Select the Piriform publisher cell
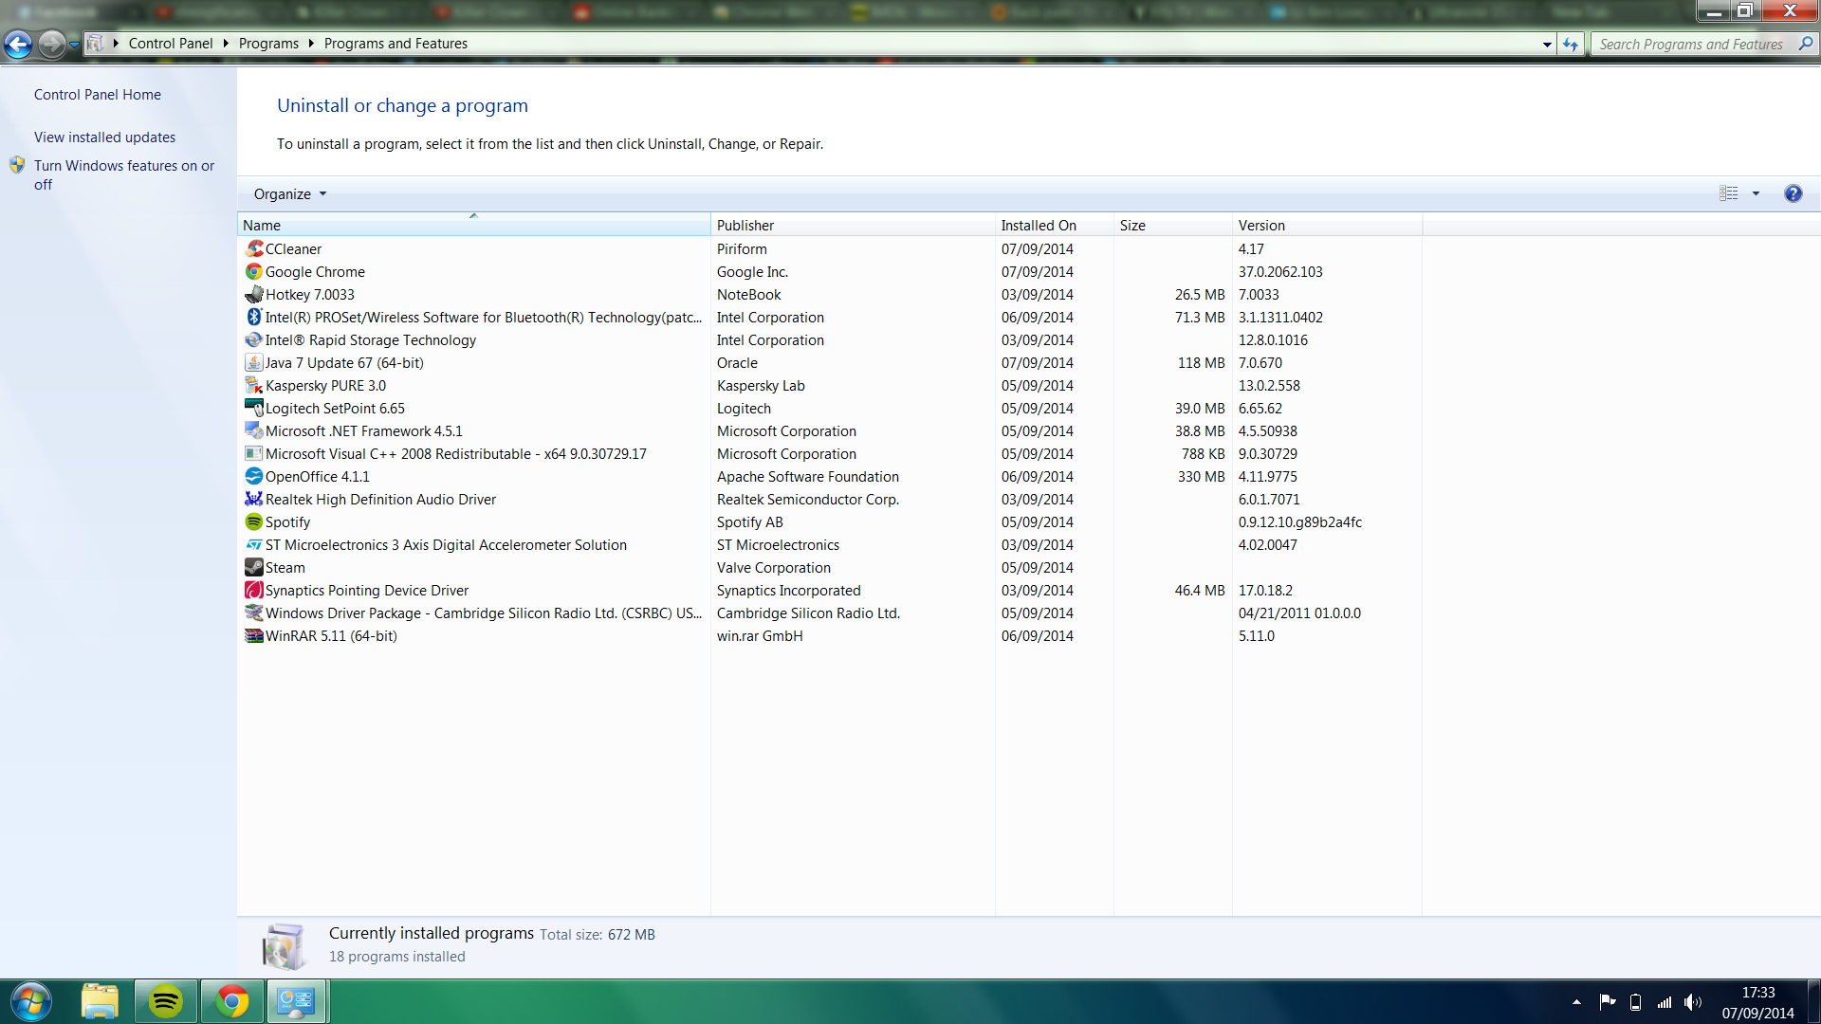This screenshot has width=1821, height=1024. click(x=742, y=248)
